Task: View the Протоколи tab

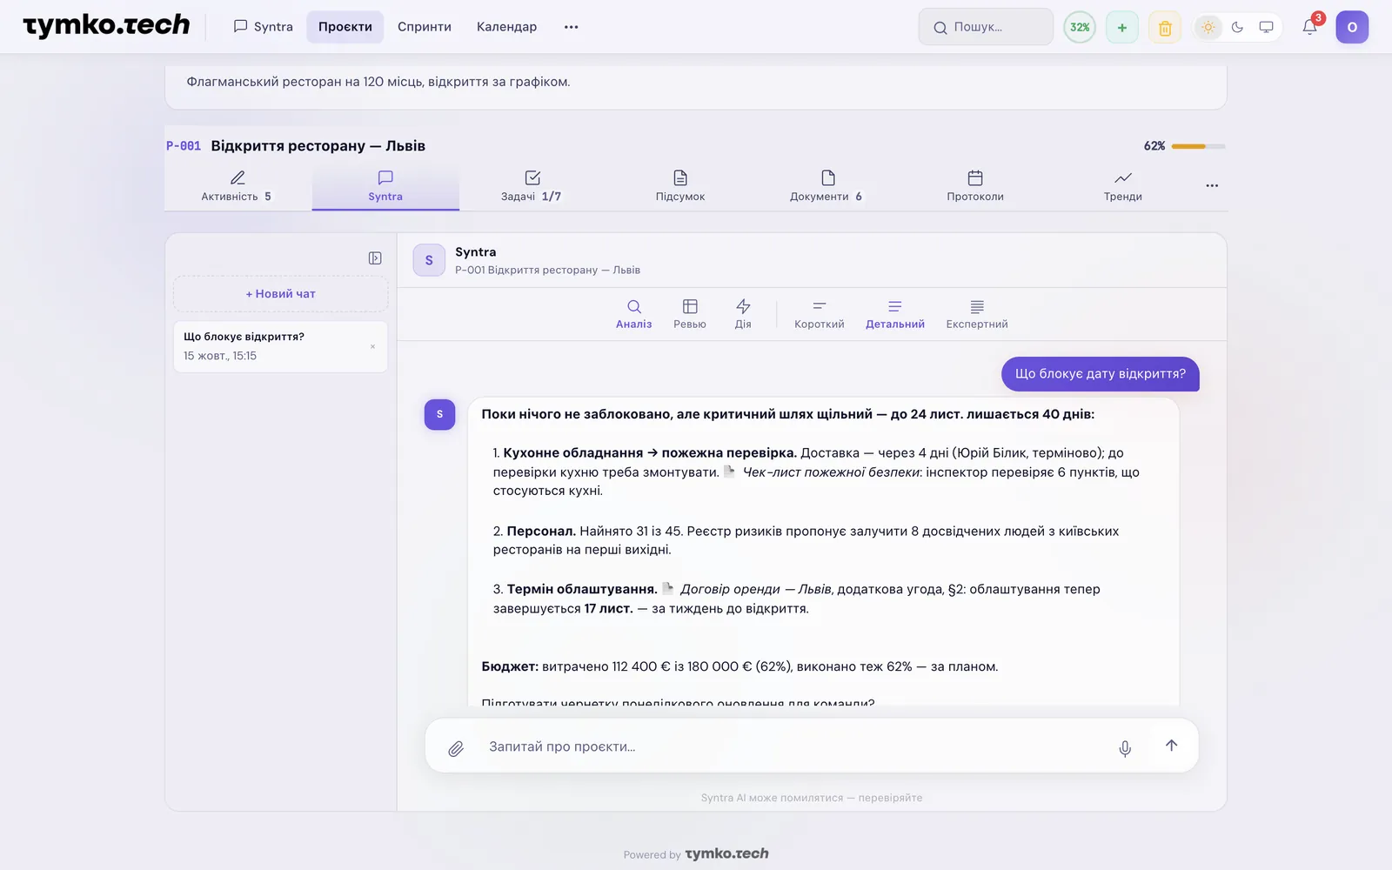Action: click(975, 186)
